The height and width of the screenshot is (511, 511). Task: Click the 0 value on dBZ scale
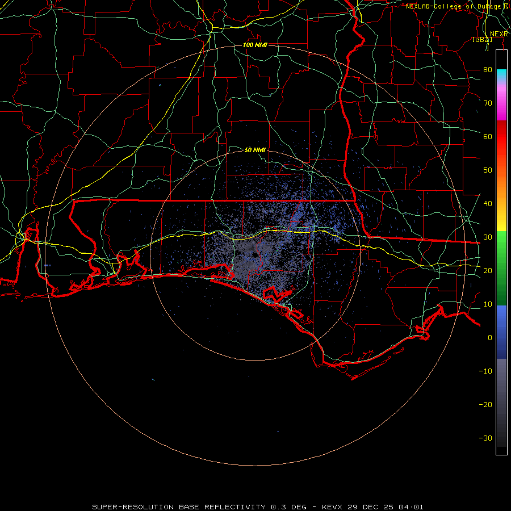(490, 338)
